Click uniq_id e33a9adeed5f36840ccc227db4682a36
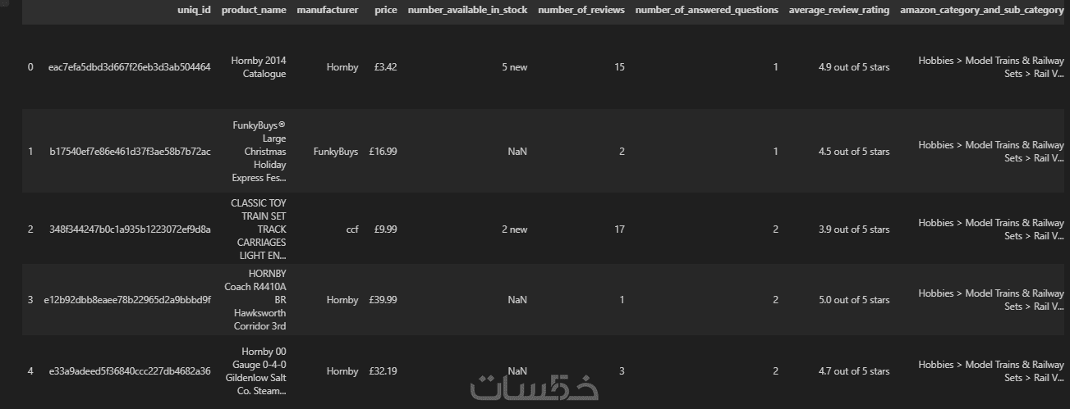The image size is (1070, 409). [130, 371]
